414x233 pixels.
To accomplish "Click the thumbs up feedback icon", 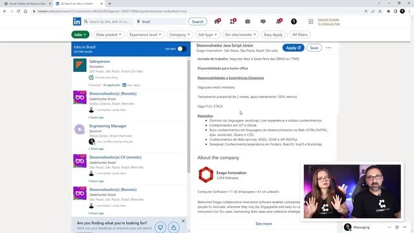I will click(x=173, y=227).
